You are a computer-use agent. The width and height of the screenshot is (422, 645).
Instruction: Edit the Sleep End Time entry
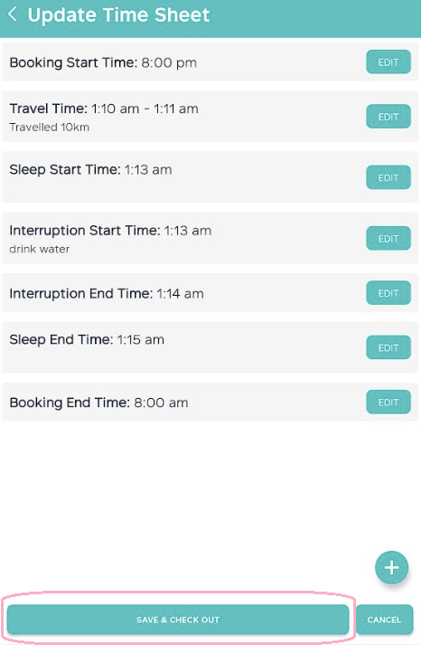coord(389,347)
